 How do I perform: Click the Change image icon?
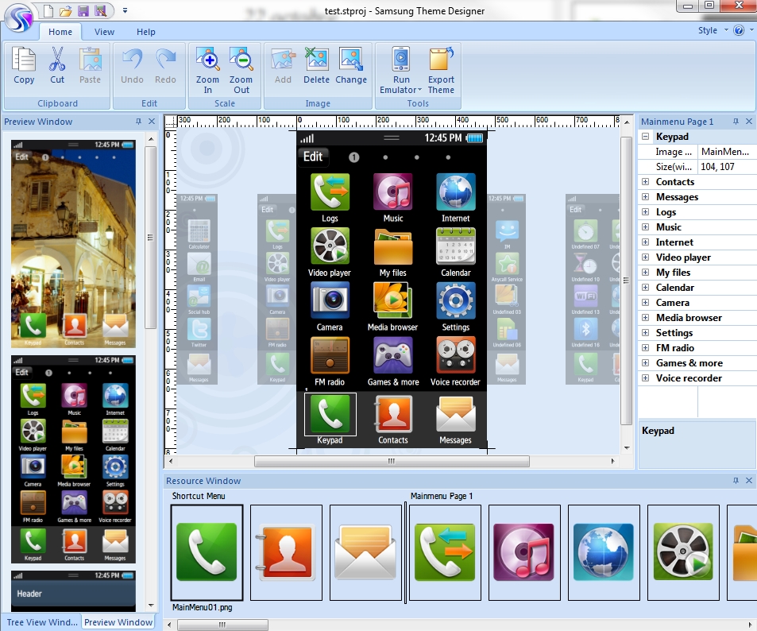click(351, 59)
